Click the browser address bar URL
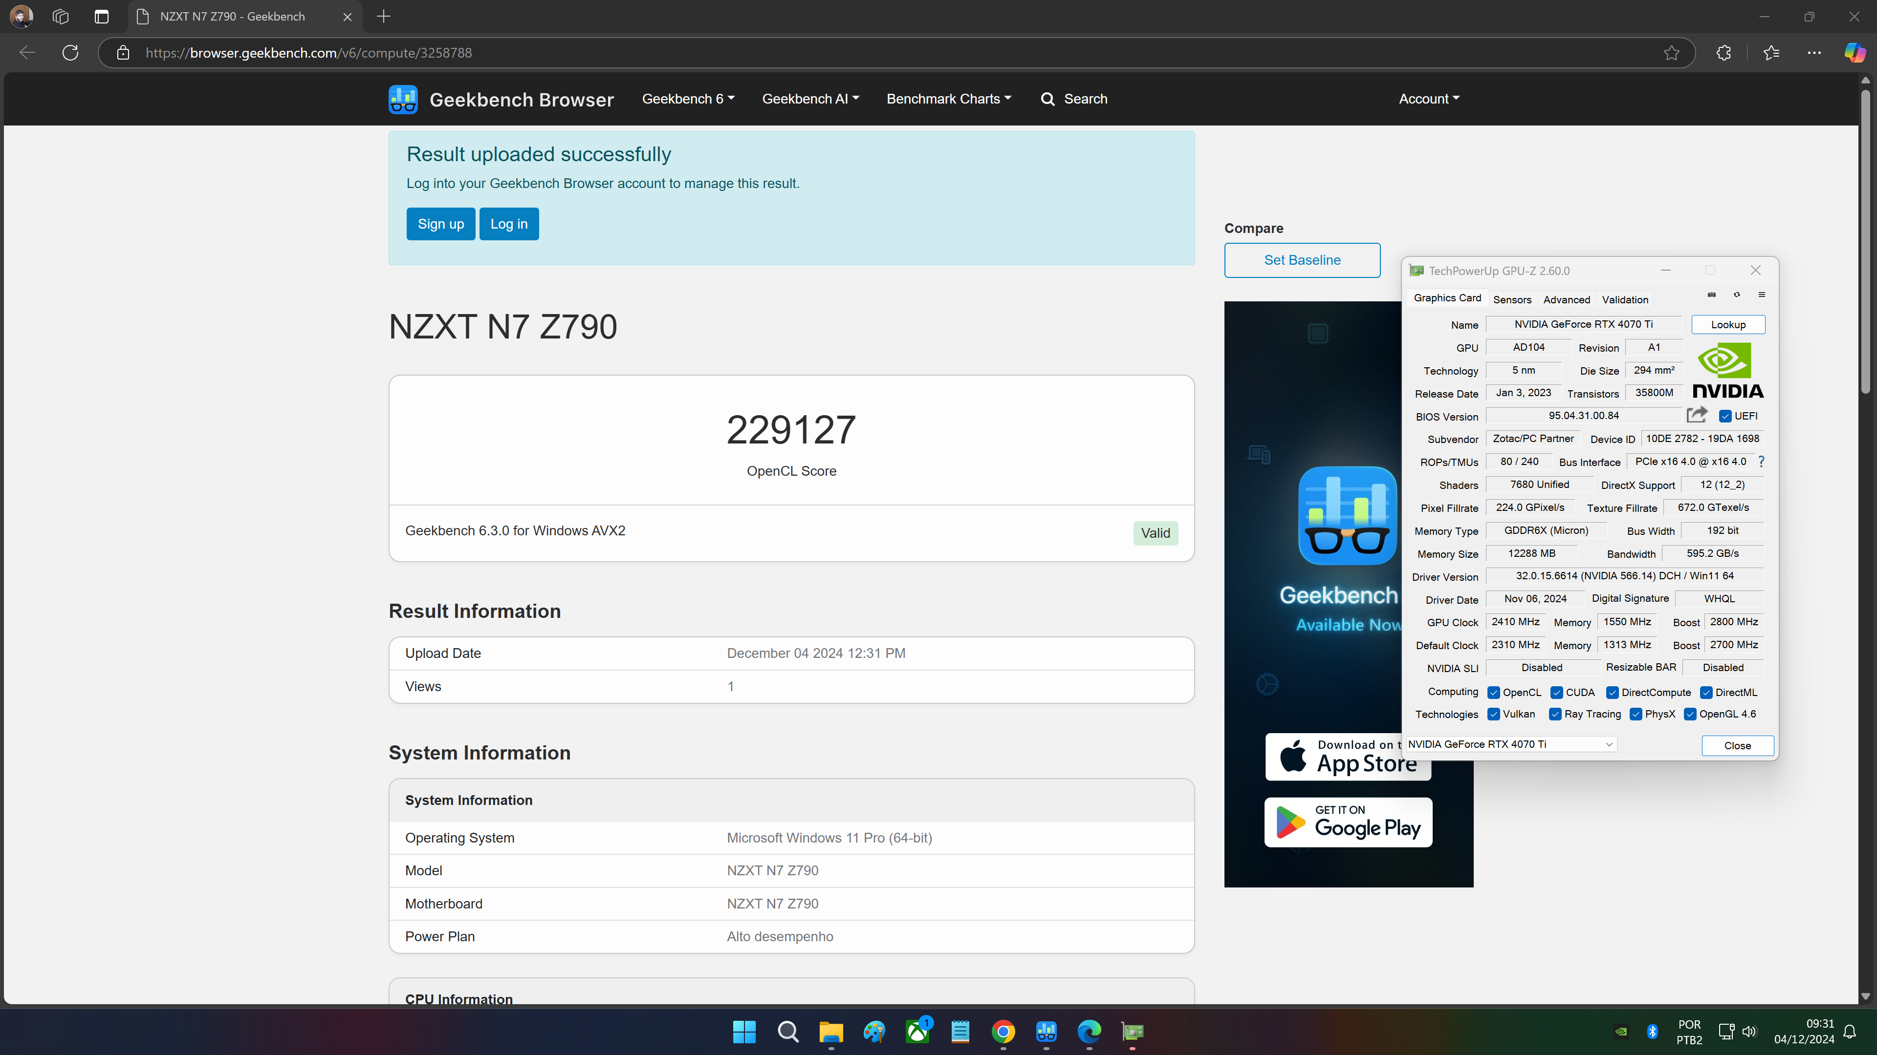The height and width of the screenshot is (1055, 1877). (308, 52)
